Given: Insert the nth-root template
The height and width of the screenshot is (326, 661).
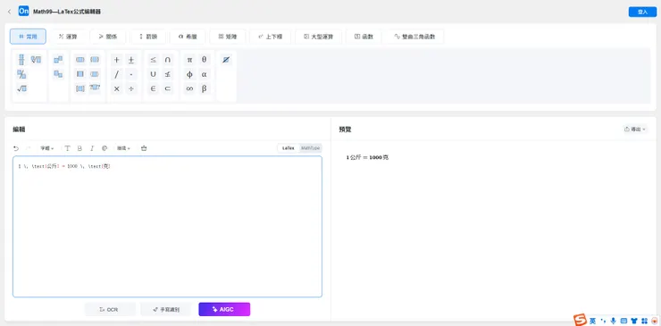Looking at the screenshot, I should [x=36, y=60].
